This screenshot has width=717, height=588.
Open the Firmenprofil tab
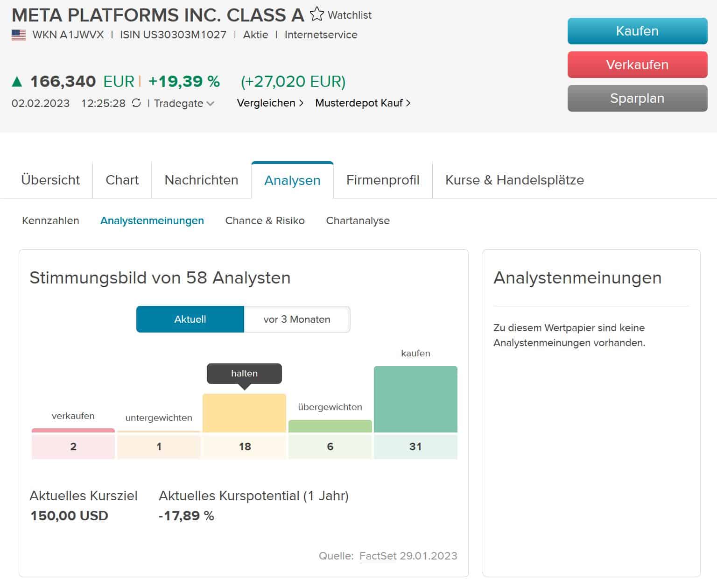coord(383,180)
